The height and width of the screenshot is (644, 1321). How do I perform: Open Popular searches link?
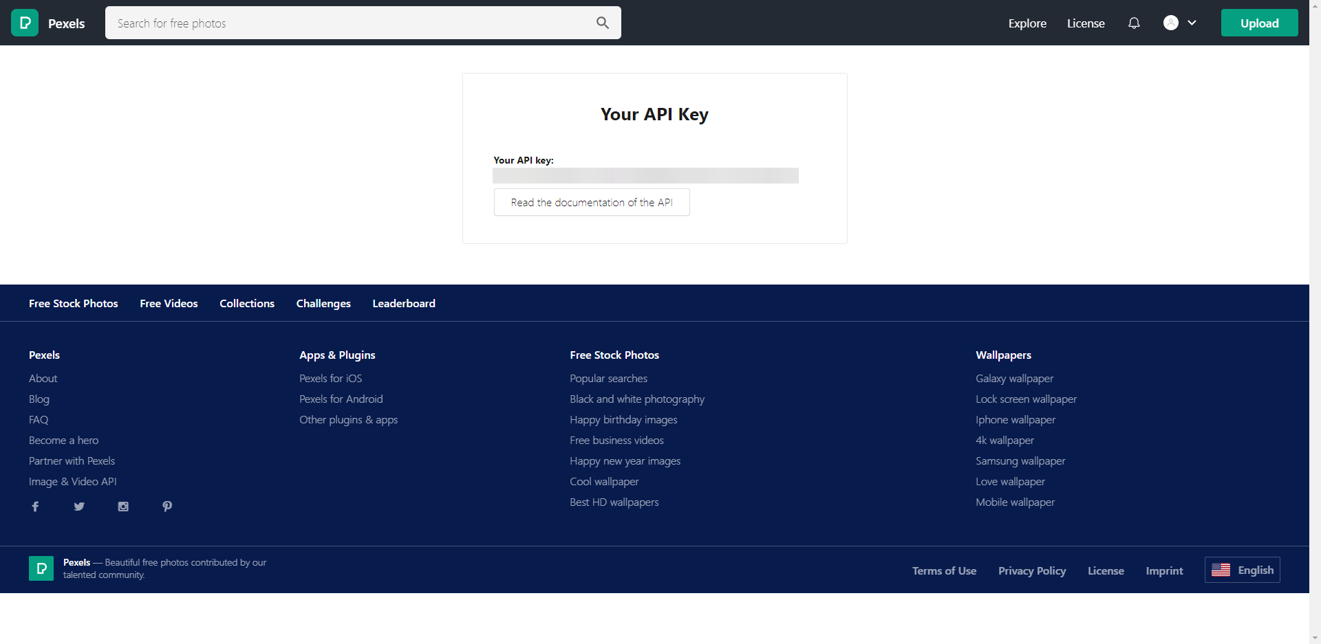click(x=609, y=378)
